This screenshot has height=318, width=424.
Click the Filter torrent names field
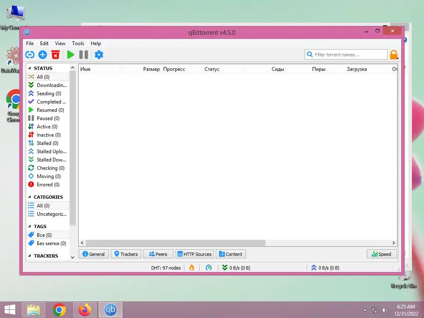coord(346,54)
